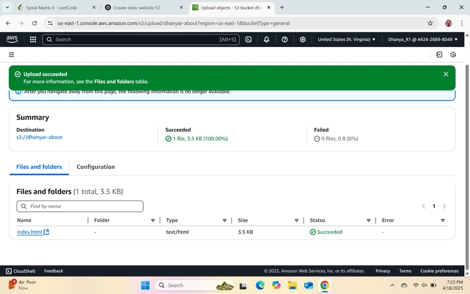This screenshot has width=470, height=294.
Task: Open the Terms link
Action: (x=405, y=271)
